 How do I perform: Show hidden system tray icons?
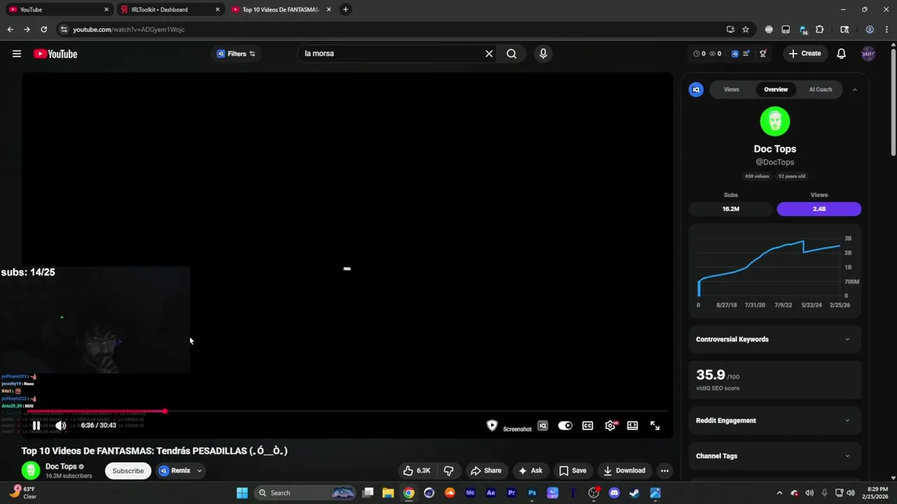pyautogui.click(x=779, y=493)
